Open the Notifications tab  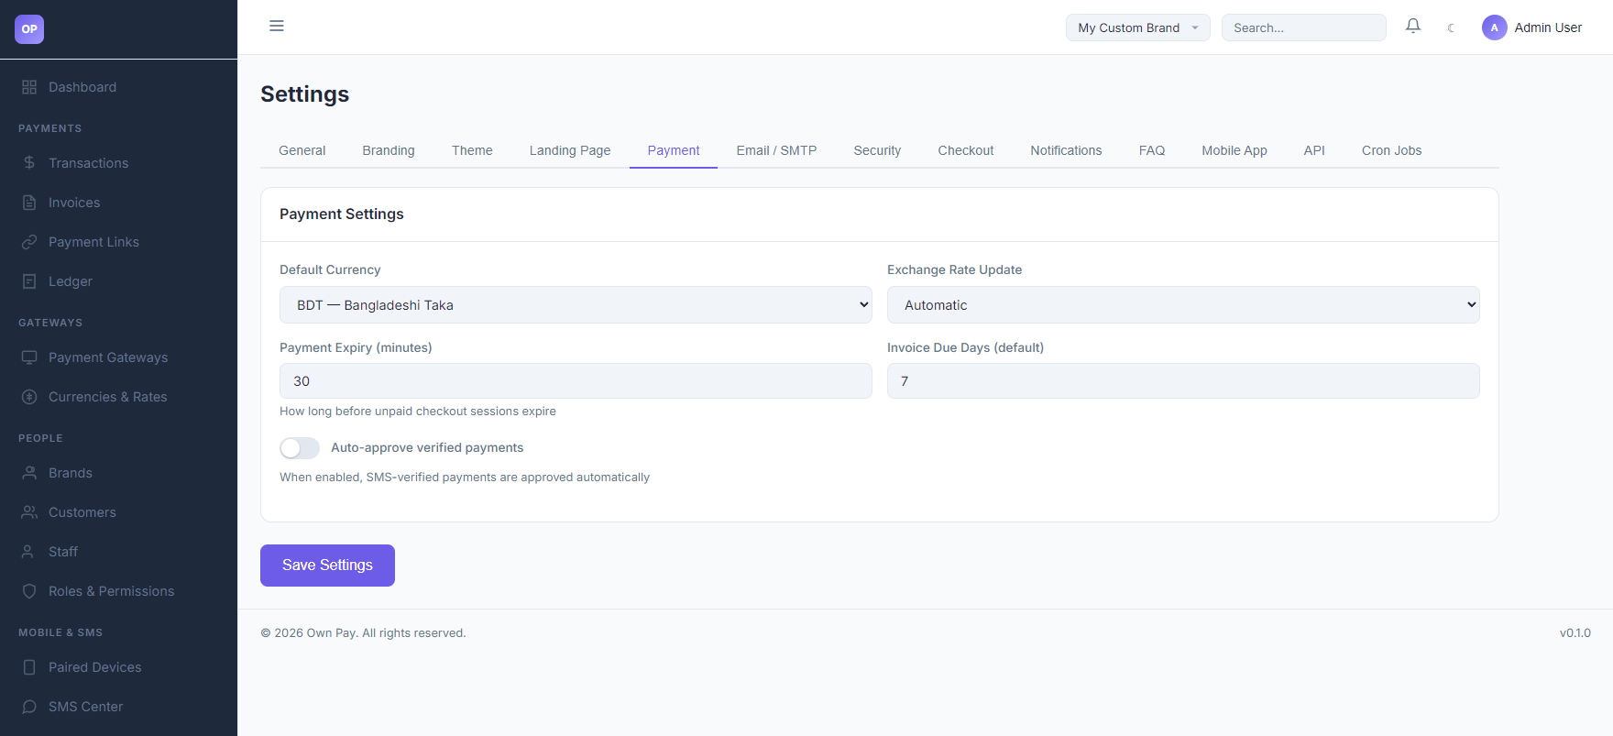click(x=1066, y=150)
